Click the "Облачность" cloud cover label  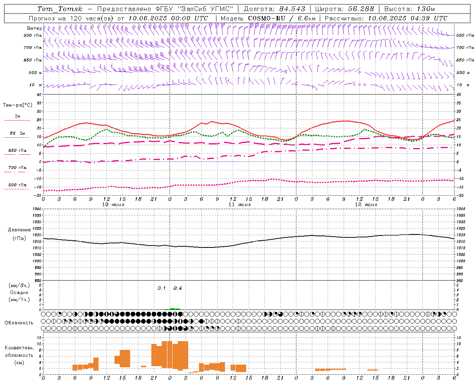click(x=19, y=323)
